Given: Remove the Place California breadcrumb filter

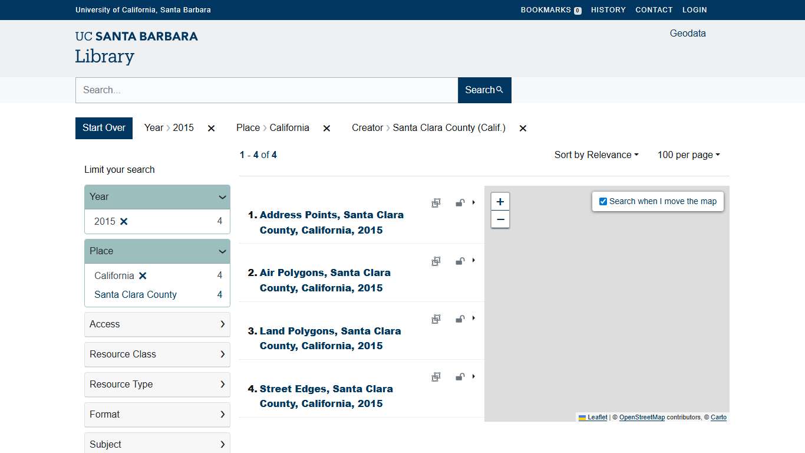Looking at the screenshot, I should click(326, 128).
